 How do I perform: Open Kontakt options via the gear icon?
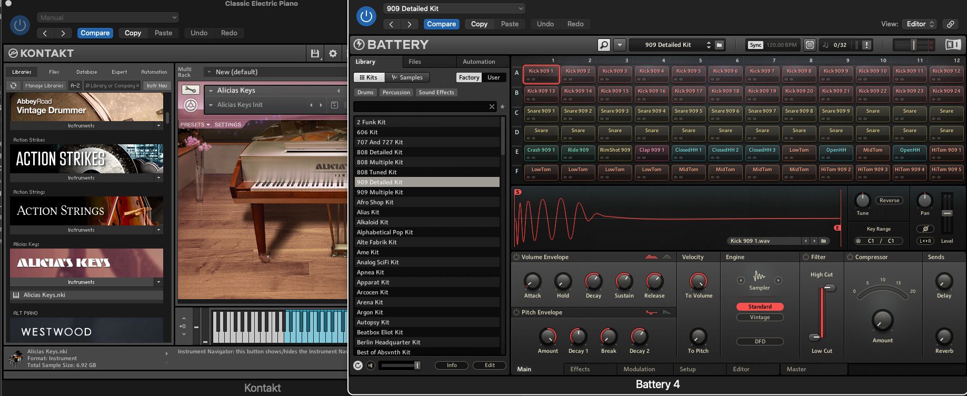pos(333,53)
